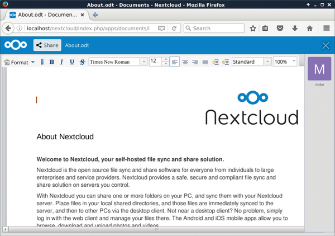Screen dimensions: 335x236
Task: Click the Nextcloud logo image in document
Action: (x=252, y=107)
